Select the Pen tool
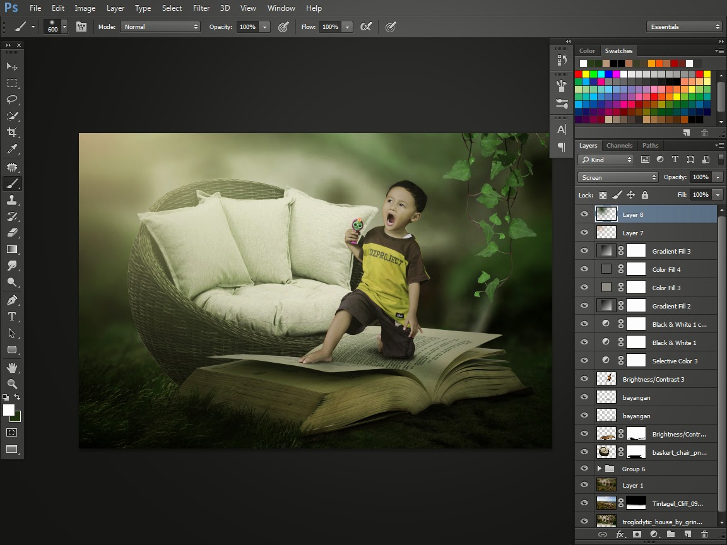The width and height of the screenshot is (727, 545). click(x=11, y=300)
